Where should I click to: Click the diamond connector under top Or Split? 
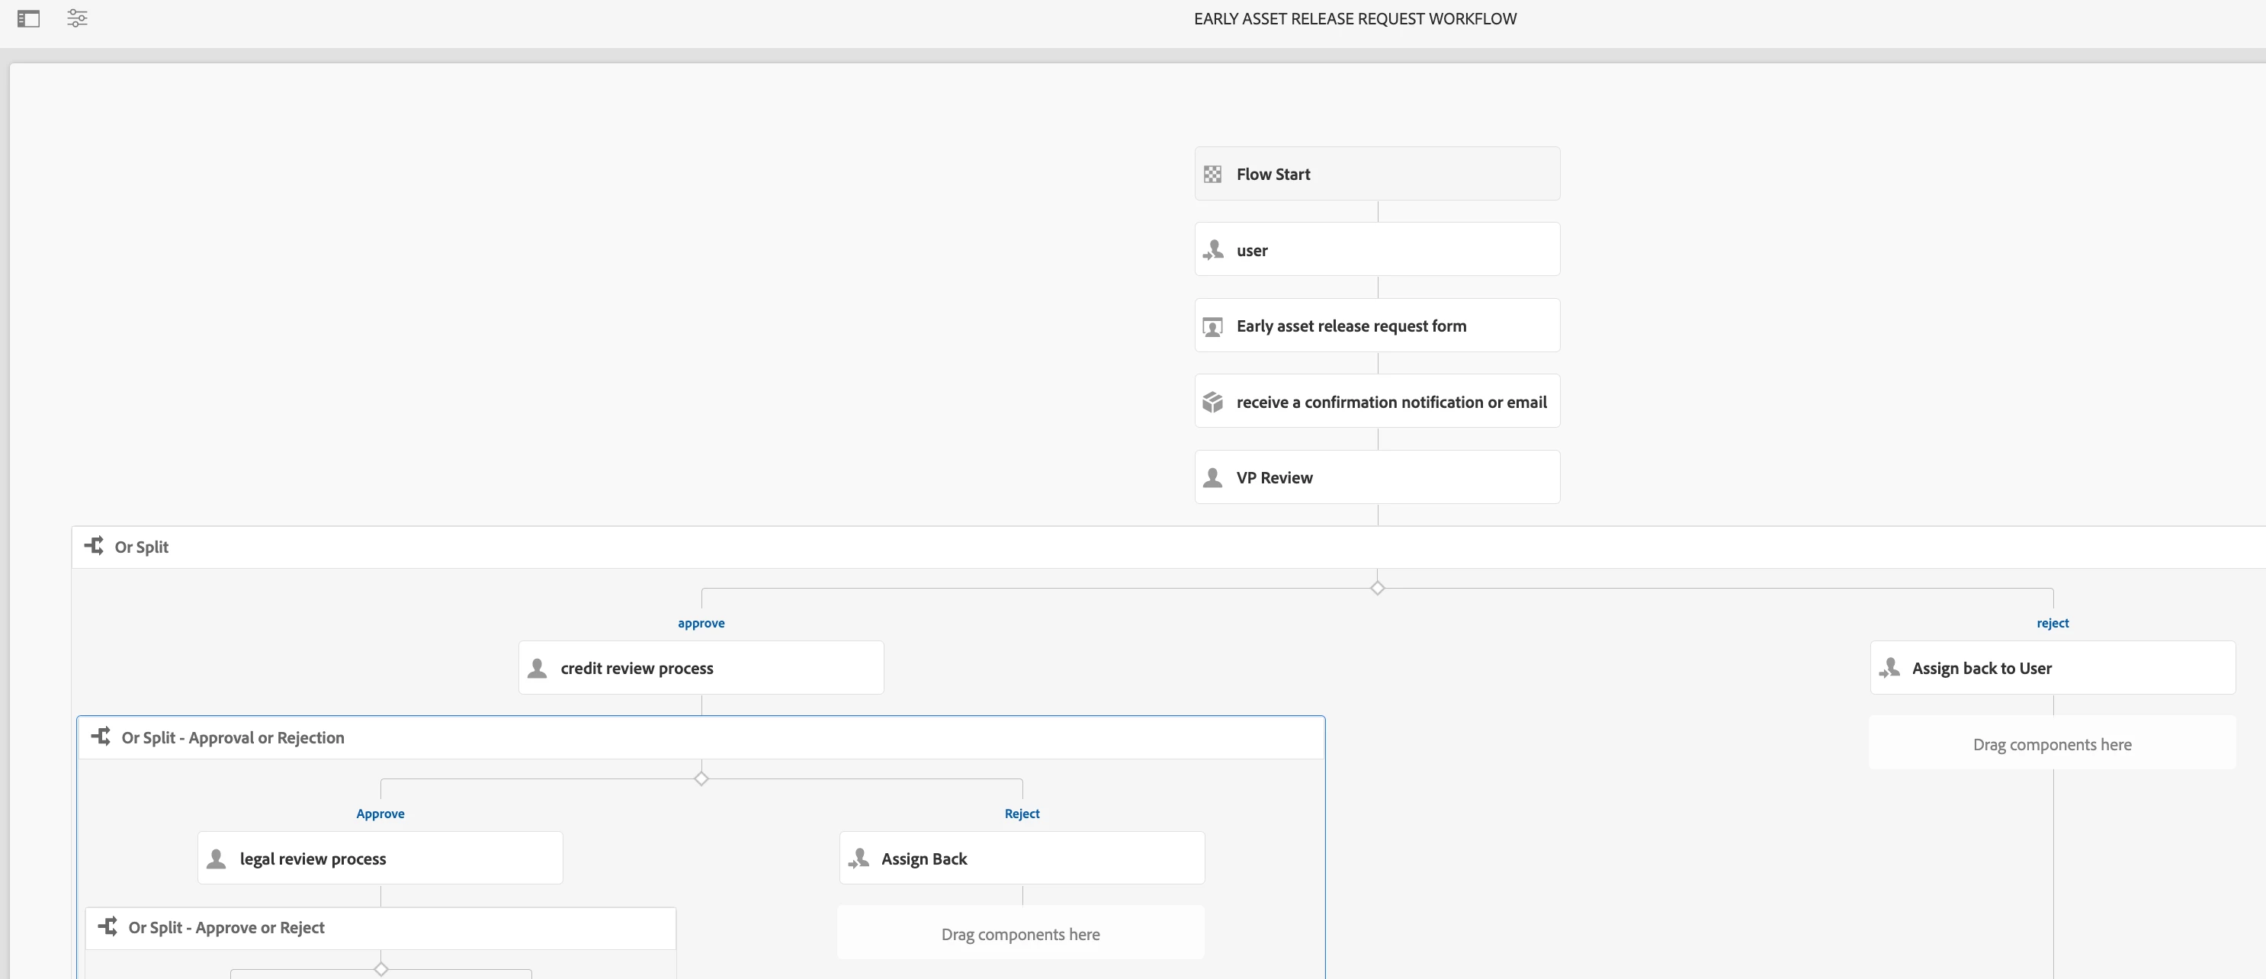pyautogui.click(x=1377, y=588)
